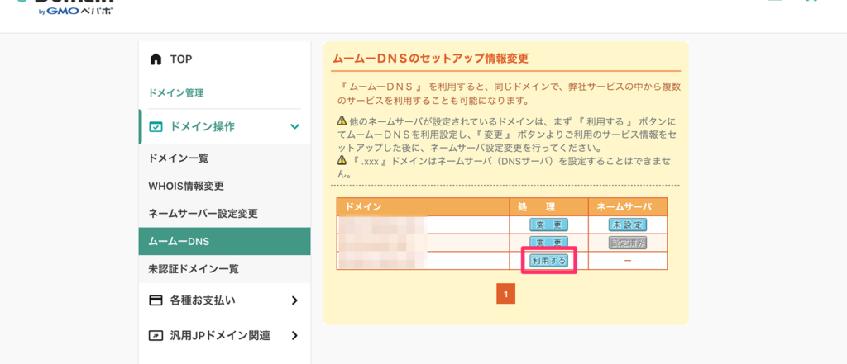This screenshot has width=847, height=364.
Task: Open ドメイン一覧 in the sidebar
Action: (225, 158)
